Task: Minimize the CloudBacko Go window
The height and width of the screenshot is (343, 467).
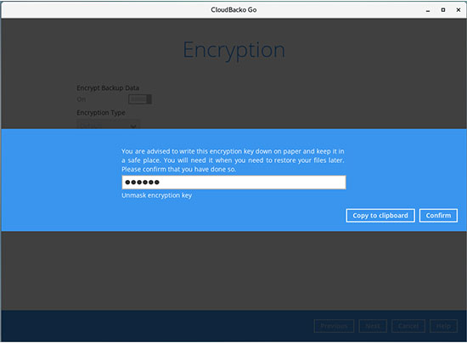Action: (428, 10)
